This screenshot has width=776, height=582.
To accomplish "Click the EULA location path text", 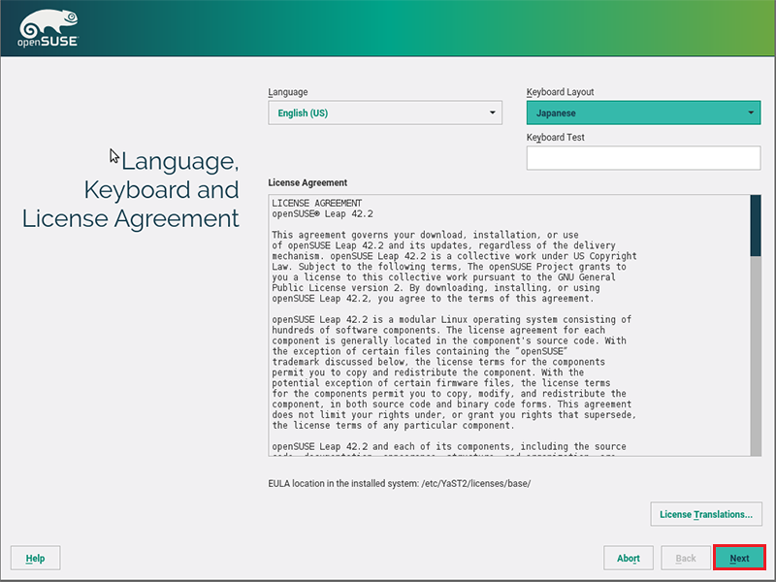I will [399, 482].
